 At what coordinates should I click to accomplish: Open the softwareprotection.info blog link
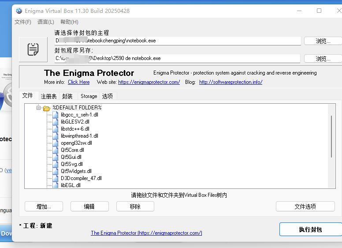click(x=231, y=82)
